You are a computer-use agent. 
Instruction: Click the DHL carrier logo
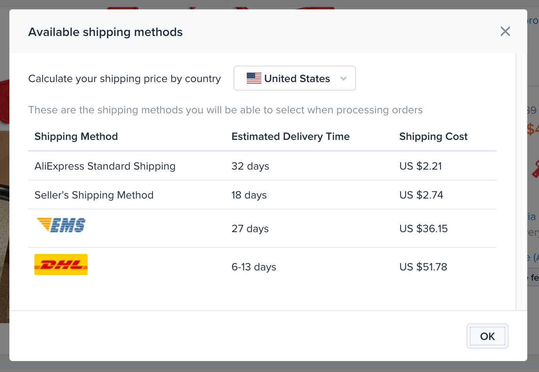[x=61, y=265]
